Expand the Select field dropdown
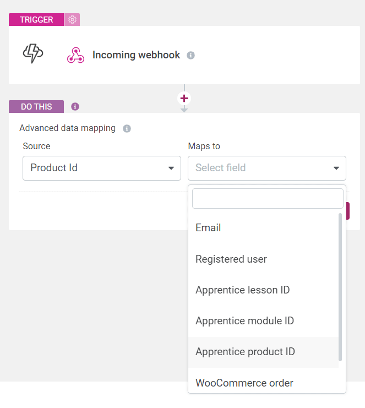365x408 pixels. click(267, 168)
